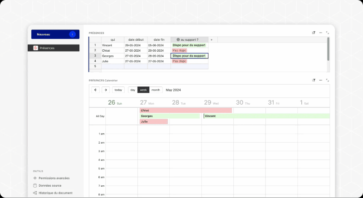363x198 pixels.
Task: Go to the next week with the right arrow
Action: pos(106,90)
